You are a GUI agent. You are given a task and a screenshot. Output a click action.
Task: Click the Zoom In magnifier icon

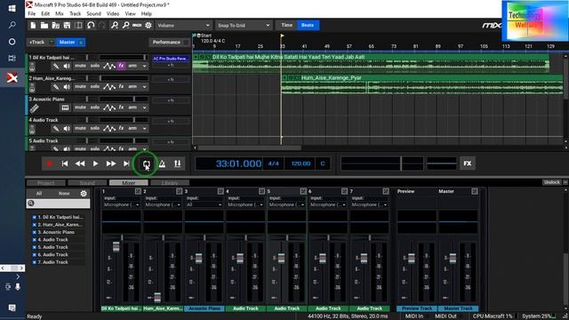[x=115, y=26]
